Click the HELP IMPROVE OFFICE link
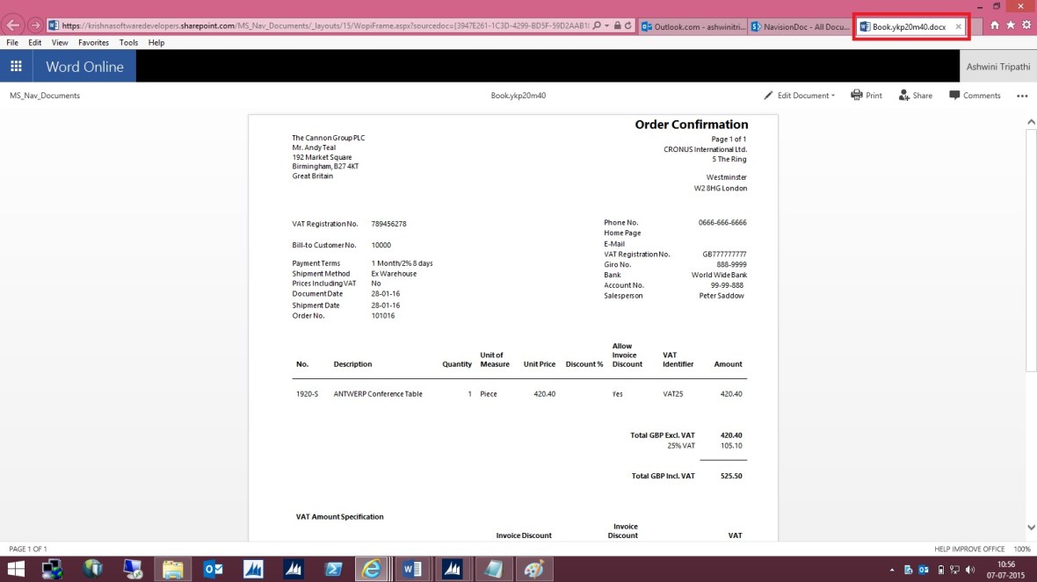1037x582 pixels. pyautogui.click(x=968, y=548)
